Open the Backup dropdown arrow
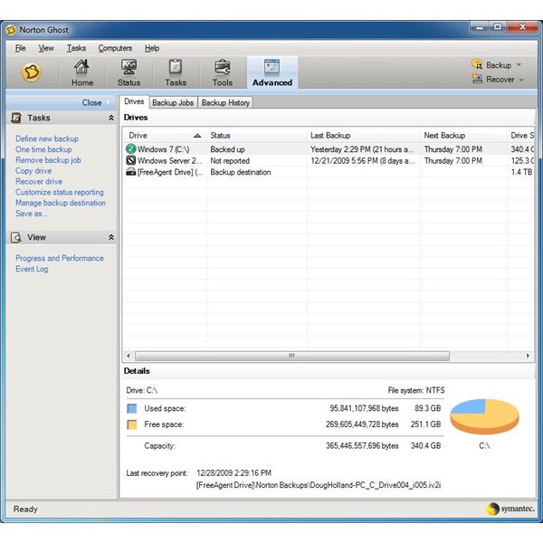 click(x=519, y=65)
